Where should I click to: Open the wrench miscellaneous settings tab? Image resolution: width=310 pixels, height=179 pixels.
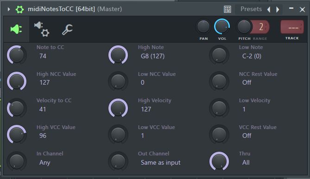pos(67,30)
